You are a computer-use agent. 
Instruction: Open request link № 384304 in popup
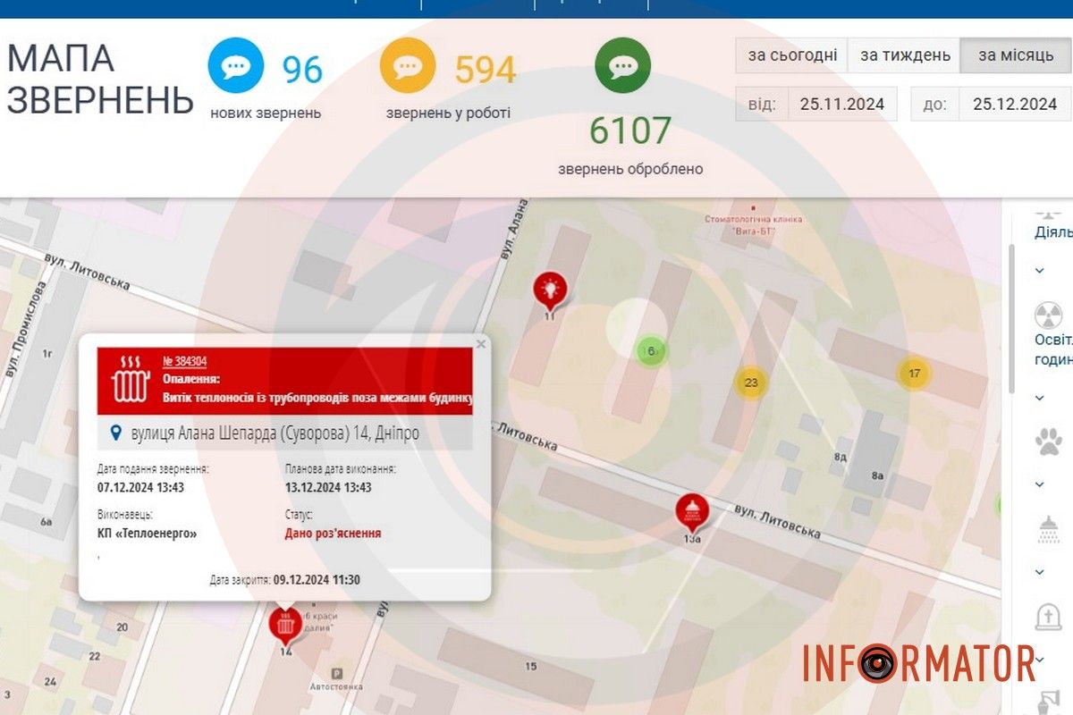click(185, 361)
